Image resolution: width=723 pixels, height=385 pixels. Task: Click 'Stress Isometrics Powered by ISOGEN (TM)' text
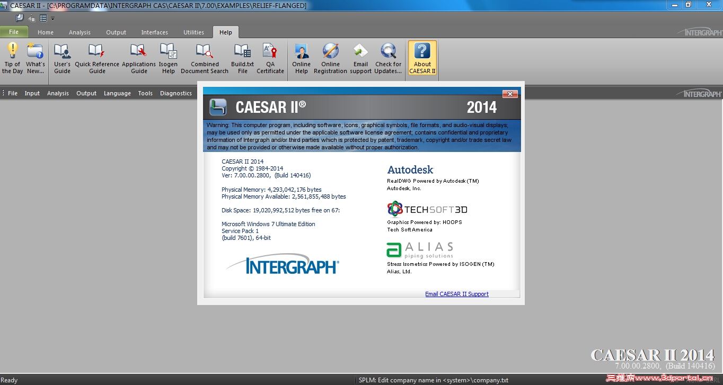(x=440, y=264)
